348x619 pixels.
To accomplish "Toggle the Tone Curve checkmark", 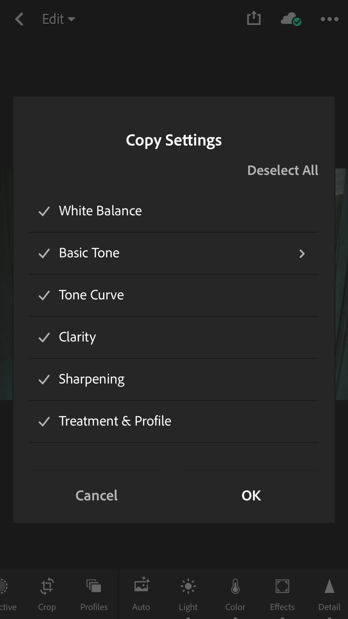I will tap(44, 295).
